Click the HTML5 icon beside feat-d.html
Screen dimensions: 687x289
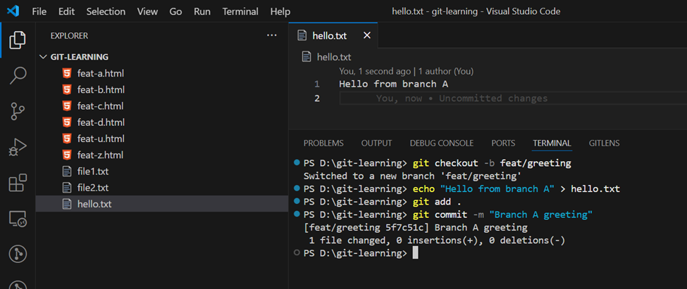click(x=67, y=122)
